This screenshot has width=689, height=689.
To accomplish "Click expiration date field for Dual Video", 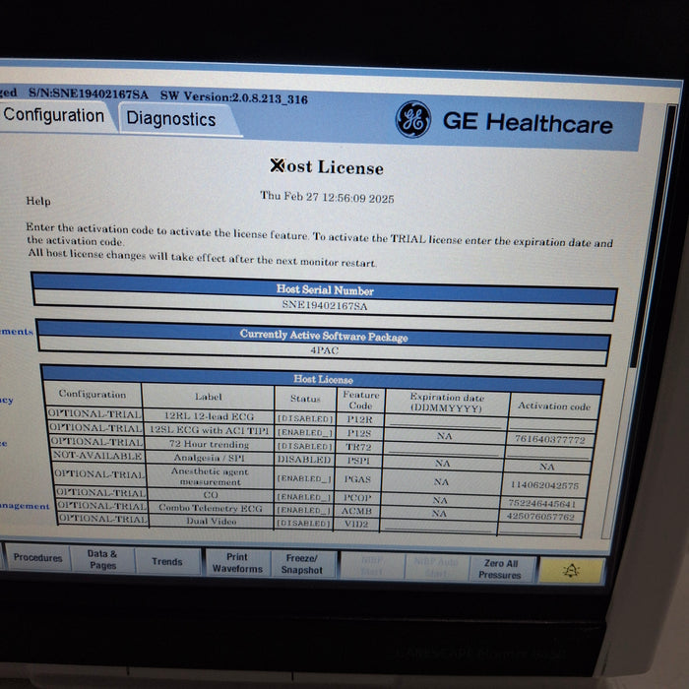I will click(x=439, y=526).
